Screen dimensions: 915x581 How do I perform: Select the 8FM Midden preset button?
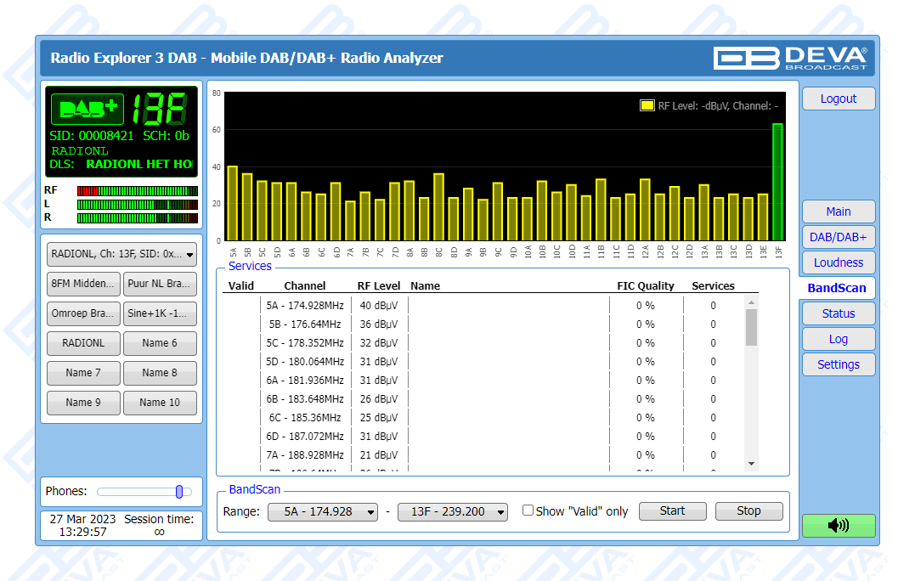point(83,284)
